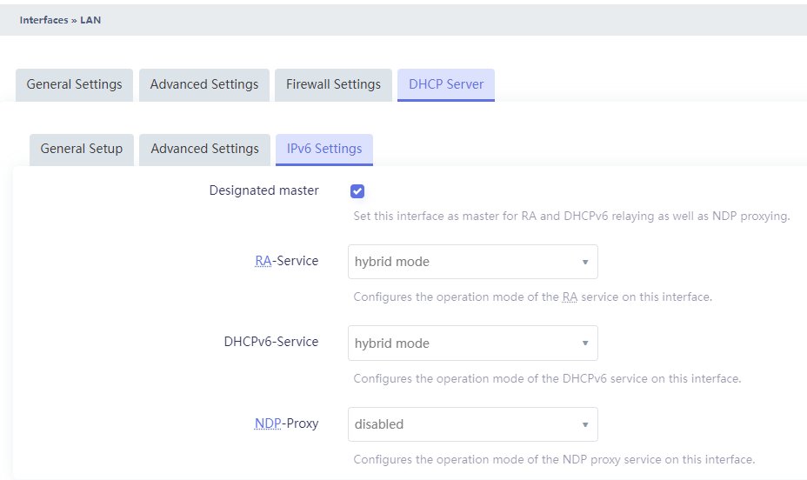The width and height of the screenshot is (807, 480).
Task: Select the DHCP Server tab
Action: [x=446, y=85]
